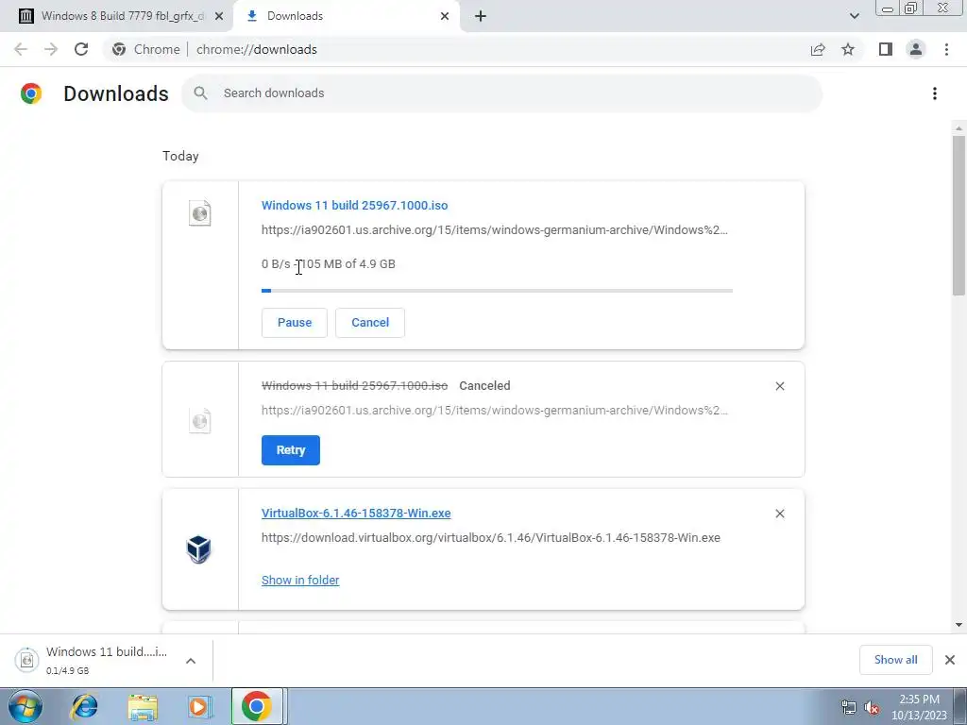967x725 pixels.
Task: Click the browser forward arrow
Action: (51, 49)
